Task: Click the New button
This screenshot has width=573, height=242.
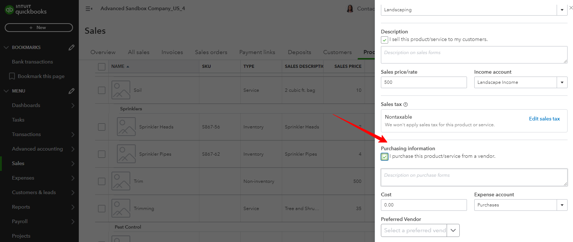Action: tap(39, 28)
